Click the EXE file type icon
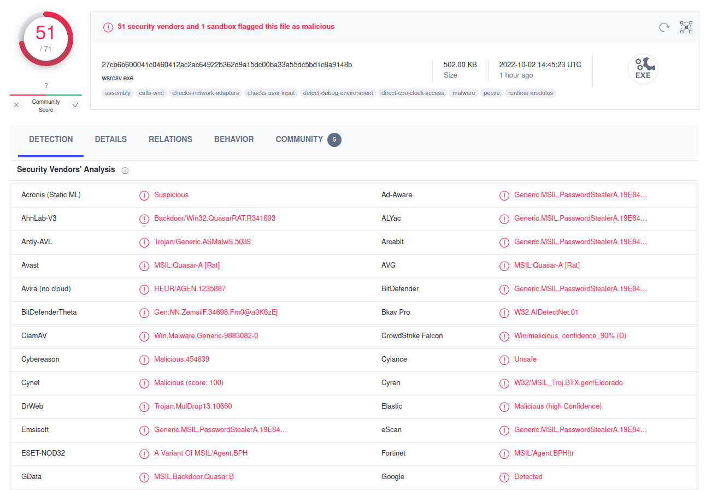This screenshot has width=706, height=490. (643, 69)
